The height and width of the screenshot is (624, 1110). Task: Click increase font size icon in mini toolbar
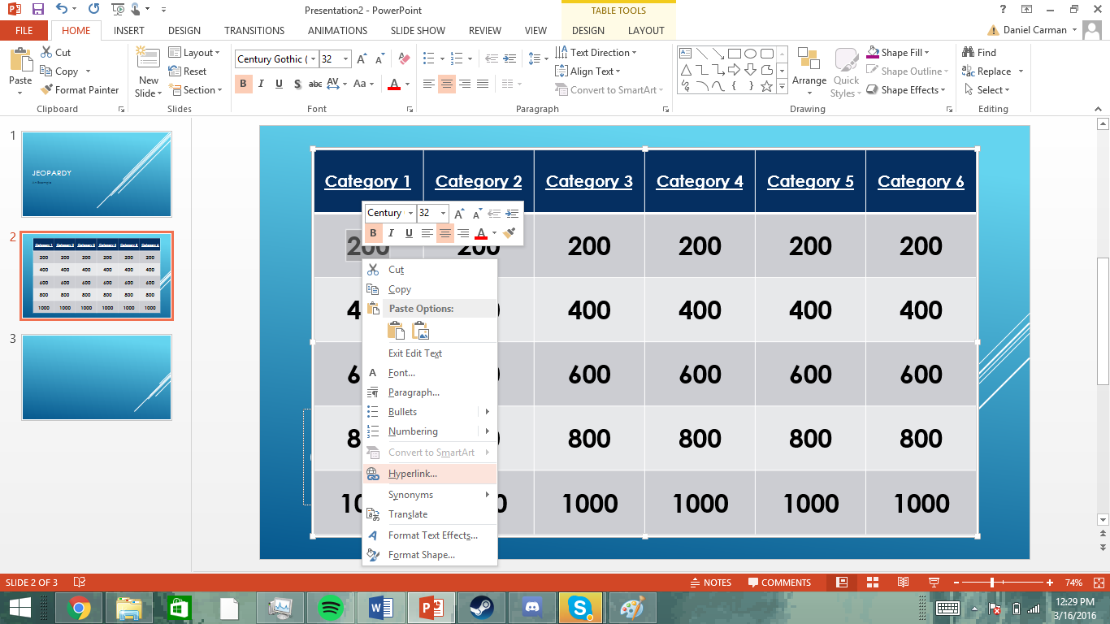459,213
